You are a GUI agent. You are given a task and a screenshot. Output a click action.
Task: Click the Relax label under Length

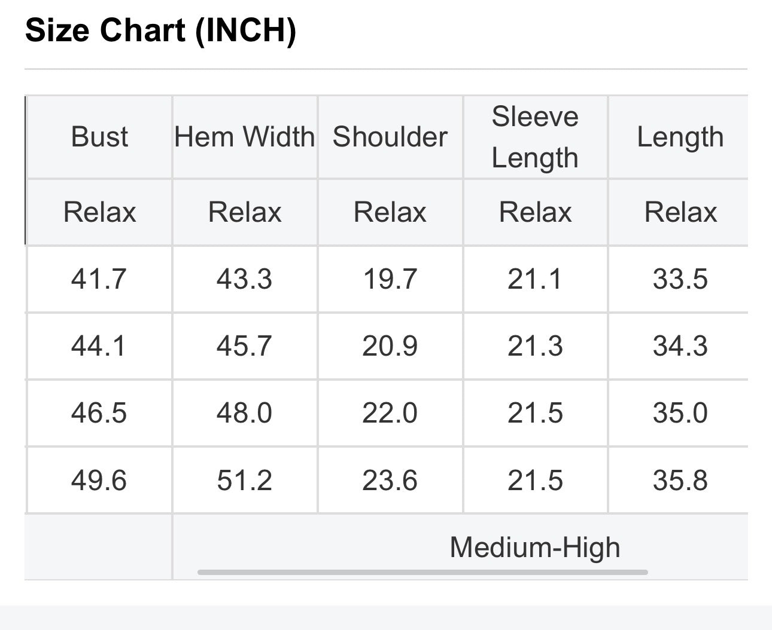(x=680, y=212)
